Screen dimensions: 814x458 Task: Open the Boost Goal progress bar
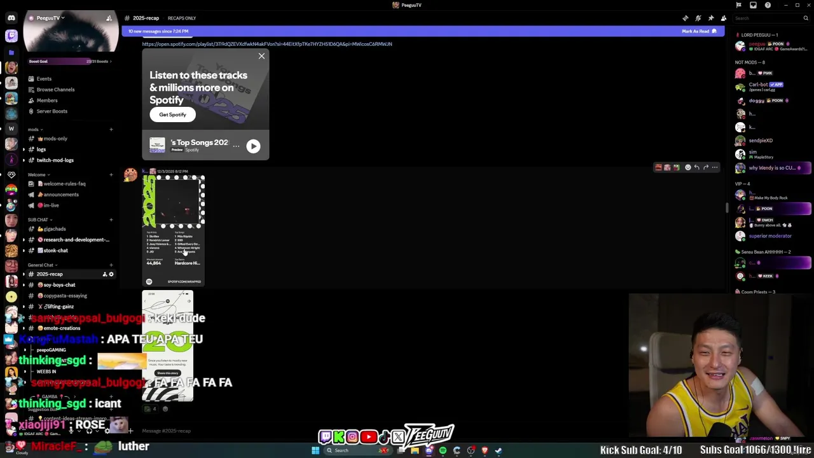pos(70,61)
